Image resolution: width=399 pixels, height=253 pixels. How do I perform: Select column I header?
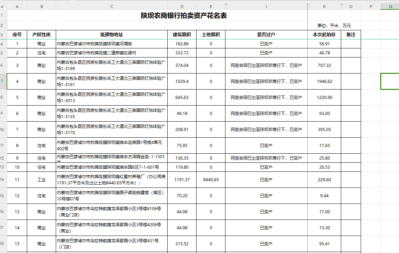(267, 7)
